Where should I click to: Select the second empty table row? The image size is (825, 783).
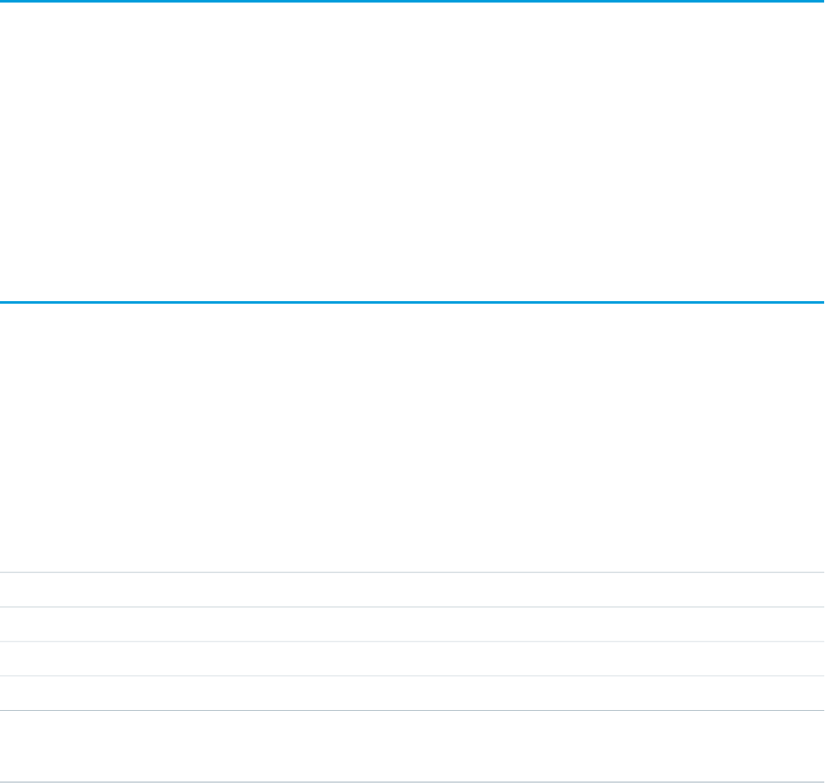tap(412, 624)
